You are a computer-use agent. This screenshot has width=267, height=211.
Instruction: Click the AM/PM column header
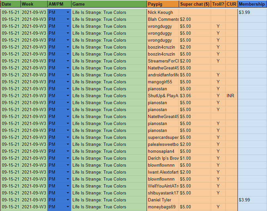pyautogui.click(x=59, y=4)
